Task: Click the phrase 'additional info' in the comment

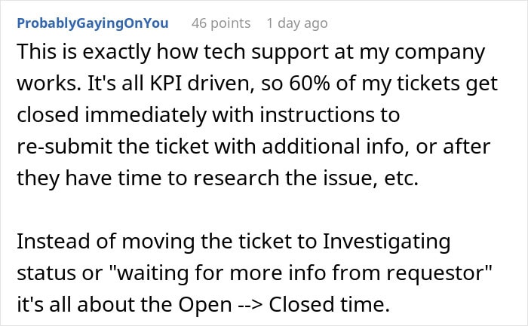Action: click(333, 147)
